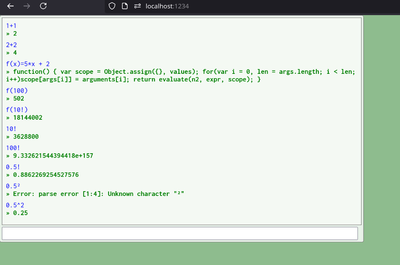Click the empty expression input box

180,233
